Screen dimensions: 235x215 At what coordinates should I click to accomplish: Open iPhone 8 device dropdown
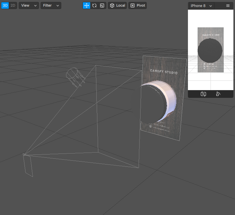point(201,6)
